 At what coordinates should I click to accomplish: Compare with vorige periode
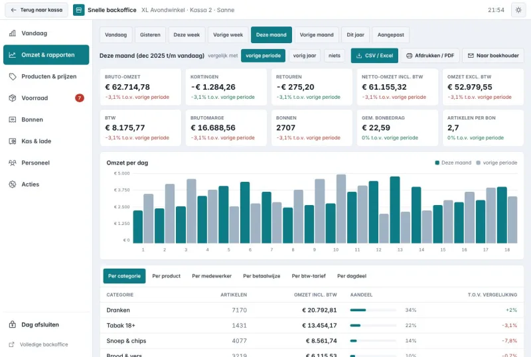(263, 56)
